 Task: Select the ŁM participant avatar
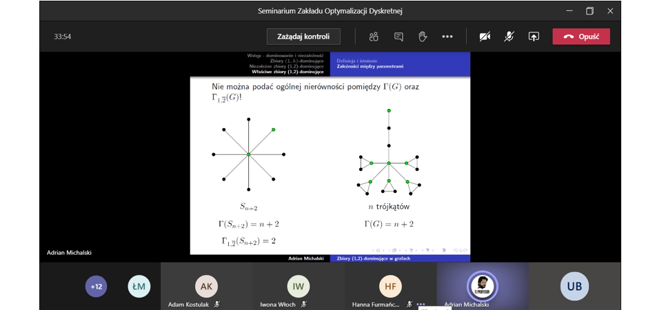[x=139, y=286]
